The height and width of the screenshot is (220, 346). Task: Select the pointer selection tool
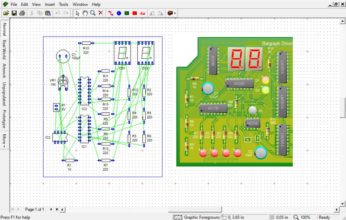pyautogui.click(x=77, y=13)
